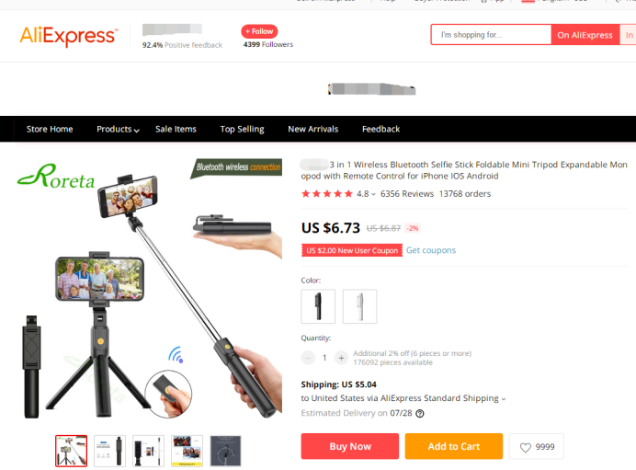This screenshot has width=636, height=470.
Task: Decrease quantity with the minus button
Action: click(308, 358)
